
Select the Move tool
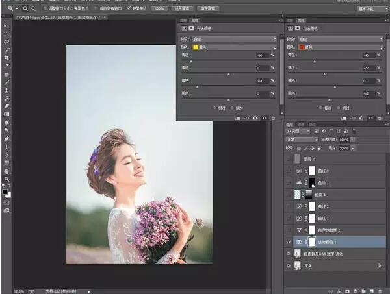6,25
